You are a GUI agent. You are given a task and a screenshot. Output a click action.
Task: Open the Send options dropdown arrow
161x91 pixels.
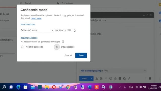tap(92, 79)
